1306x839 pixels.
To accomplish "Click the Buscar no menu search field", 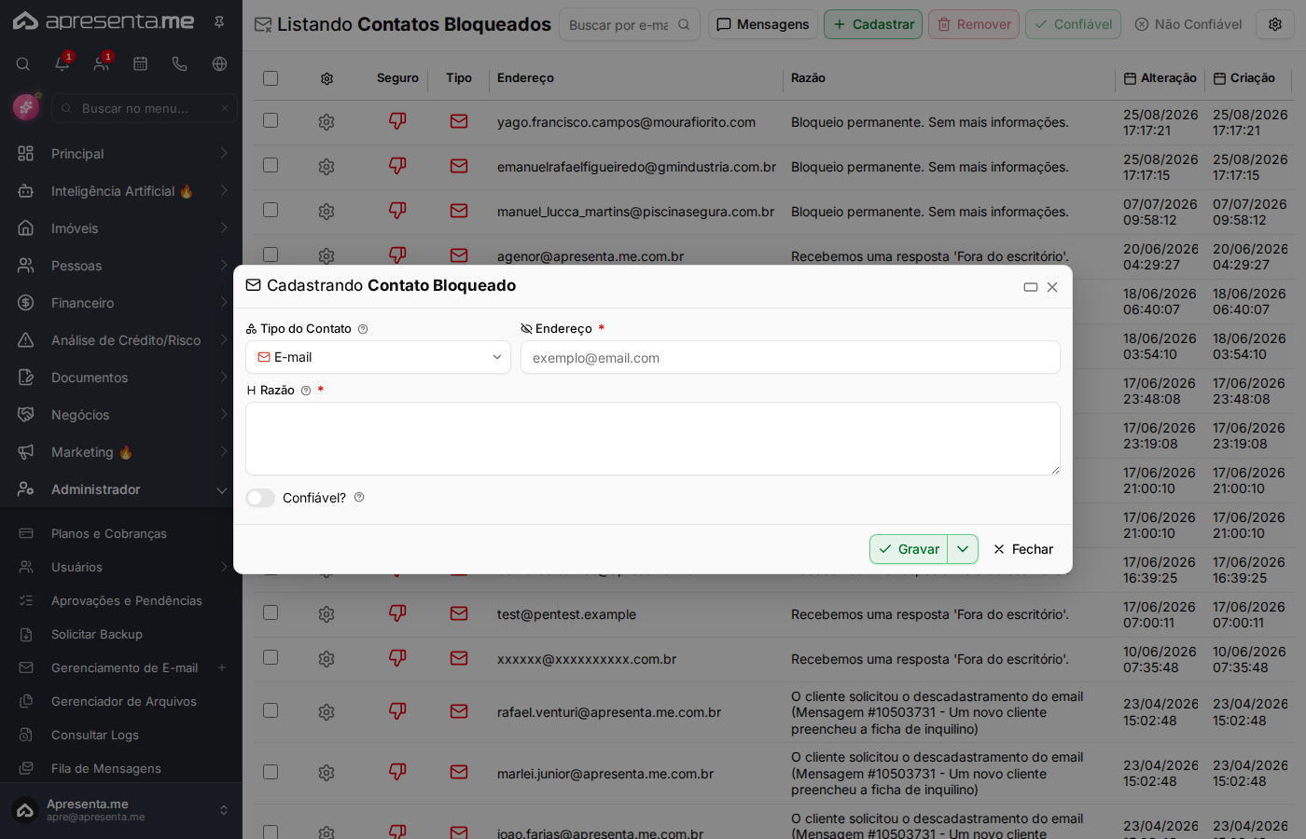I will (145, 108).
